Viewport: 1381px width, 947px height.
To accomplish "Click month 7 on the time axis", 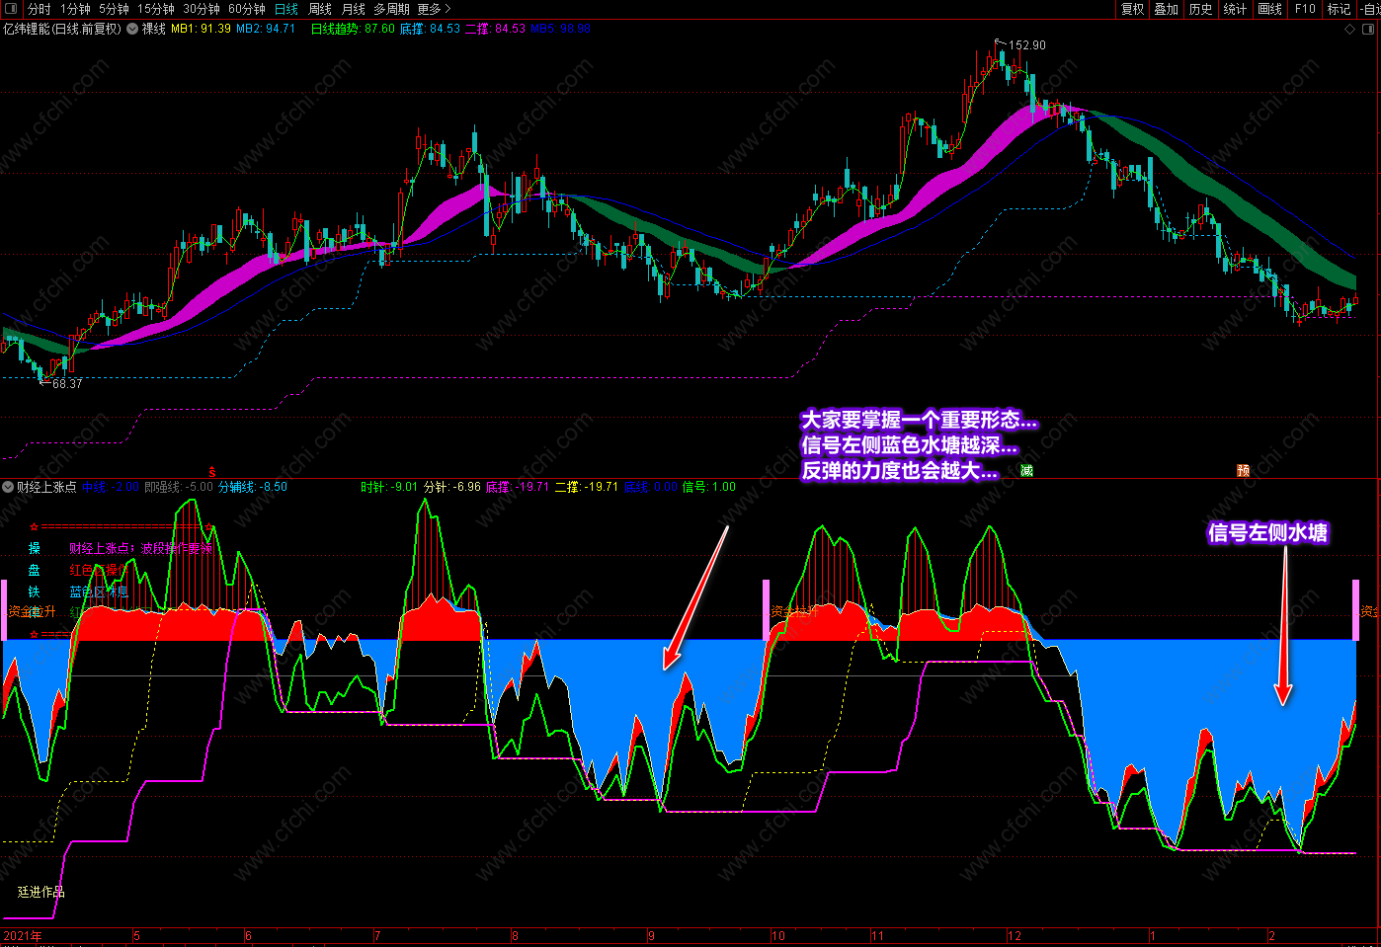I will point(377,935).
